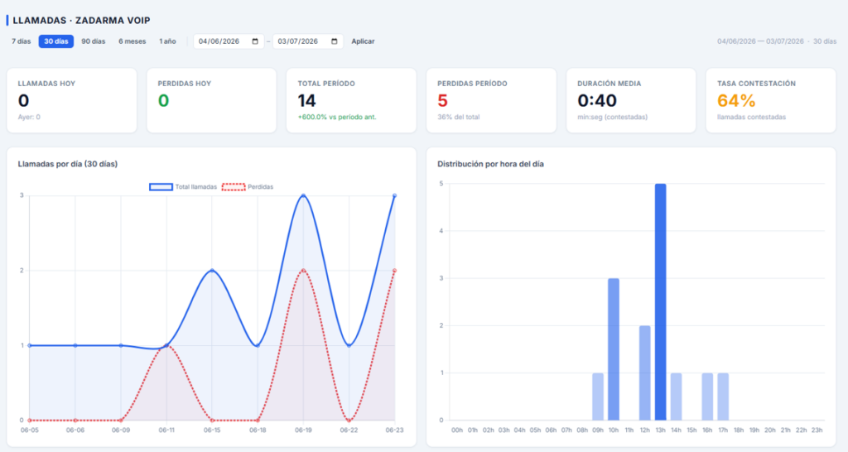Click the start date field 04/06/2026

click(229, 41)
